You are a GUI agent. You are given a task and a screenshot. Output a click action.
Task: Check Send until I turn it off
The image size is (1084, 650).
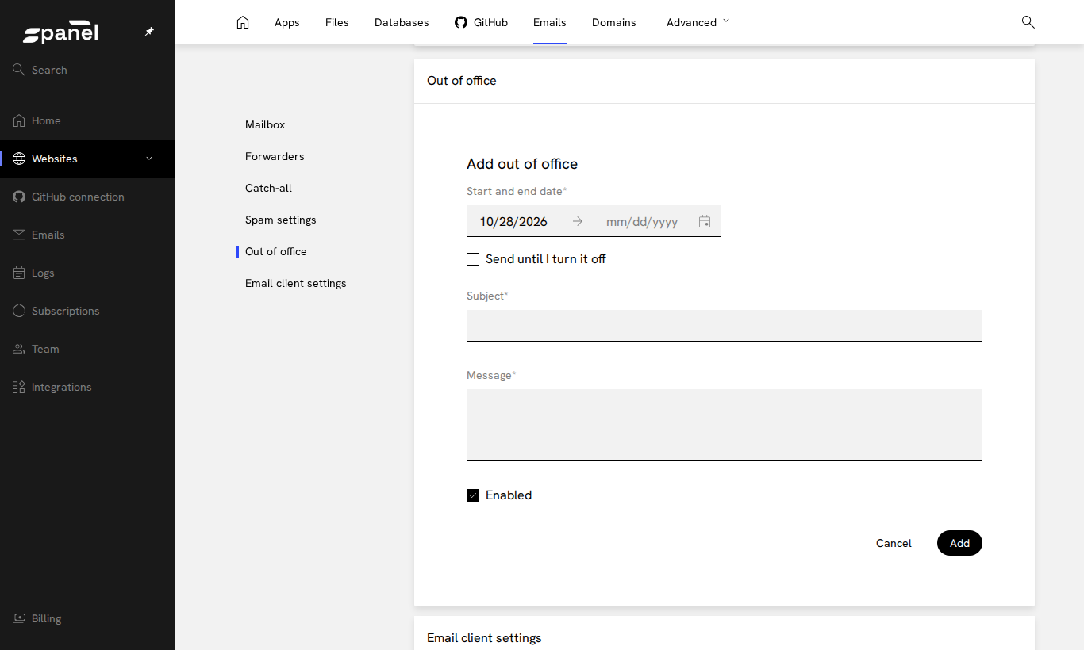pos(473,259)
